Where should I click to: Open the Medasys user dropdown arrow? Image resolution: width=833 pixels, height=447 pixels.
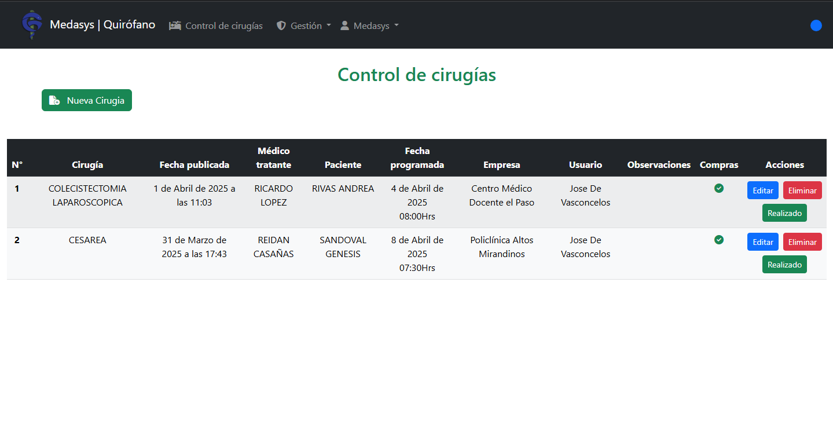[x=397, y=25]
